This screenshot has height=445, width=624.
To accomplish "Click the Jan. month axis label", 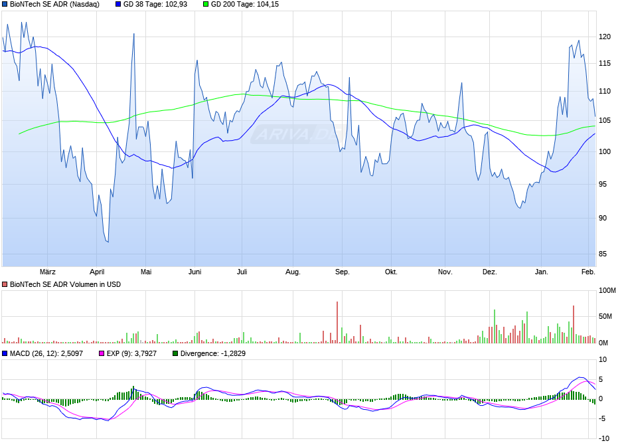I will (x=541, y=272).
